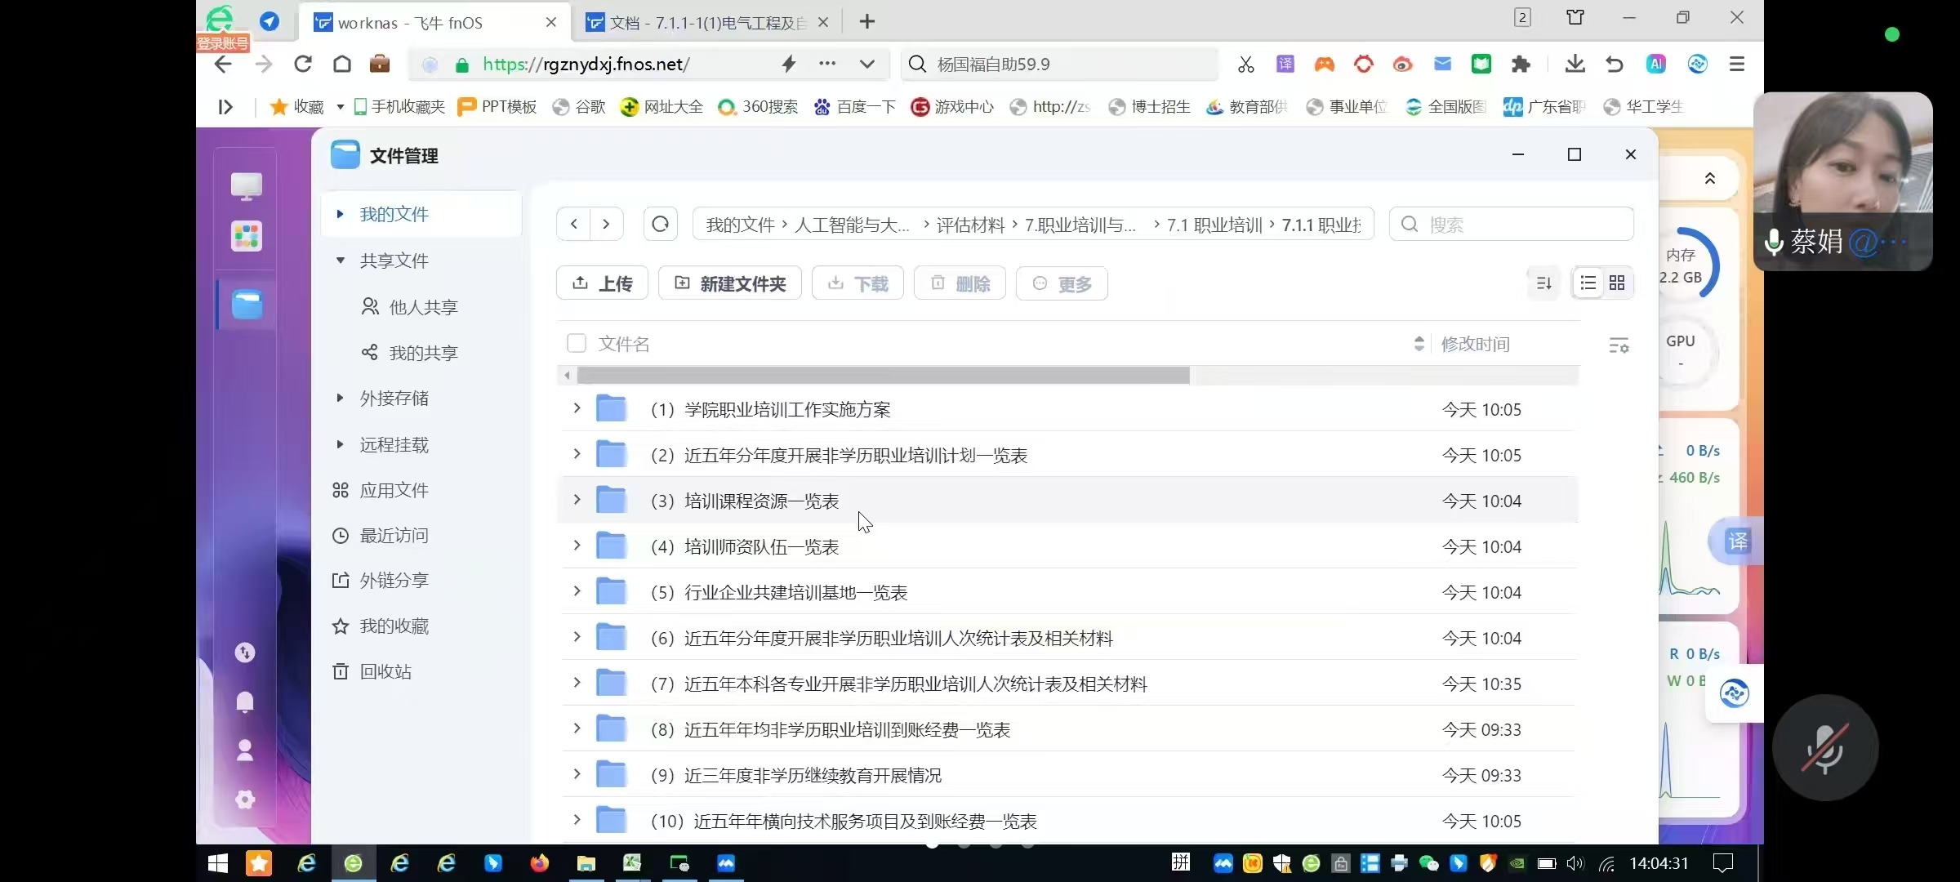The width and height of the screenshot is (1960, 882).
Task: Click the 新建文件夹 button
Action: [x=729, y=283]
